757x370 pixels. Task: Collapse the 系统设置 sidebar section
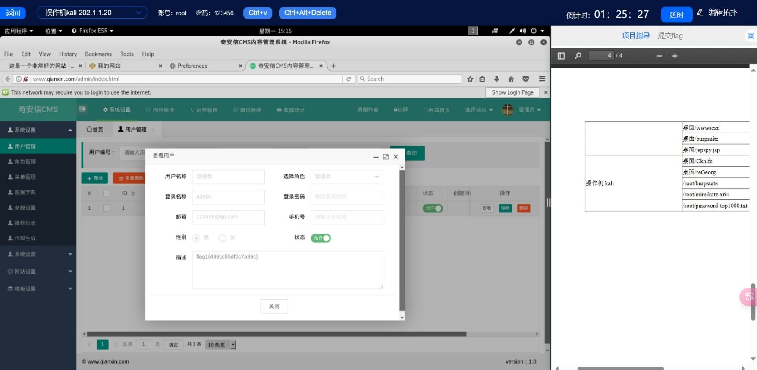point(38,130)
